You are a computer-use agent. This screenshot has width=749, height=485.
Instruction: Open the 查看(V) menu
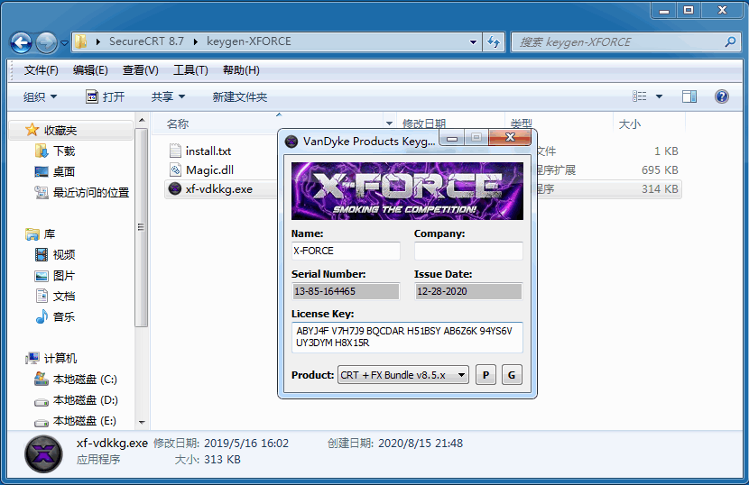(141, 70)
